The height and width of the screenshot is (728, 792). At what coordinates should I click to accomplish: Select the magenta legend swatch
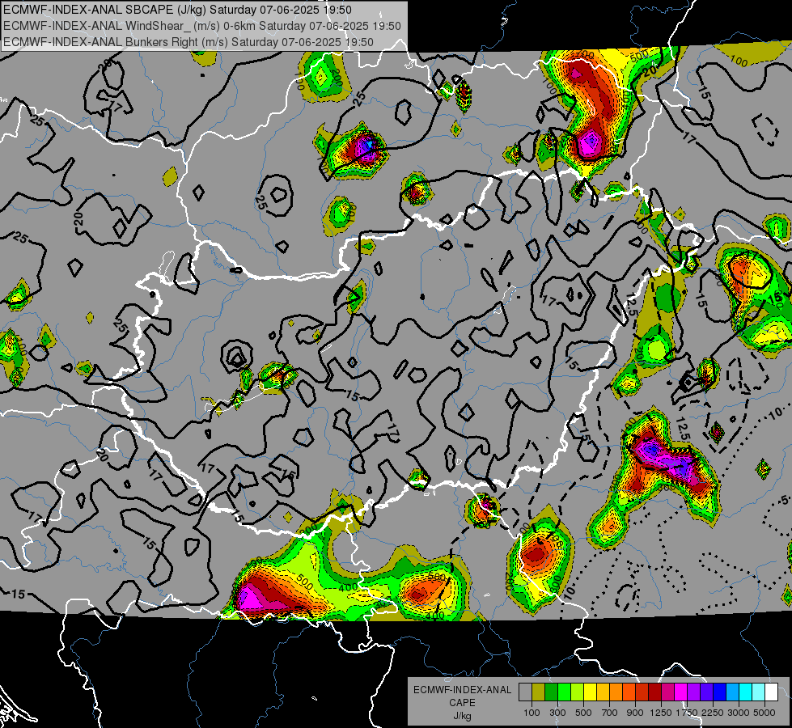pos(681,692)
